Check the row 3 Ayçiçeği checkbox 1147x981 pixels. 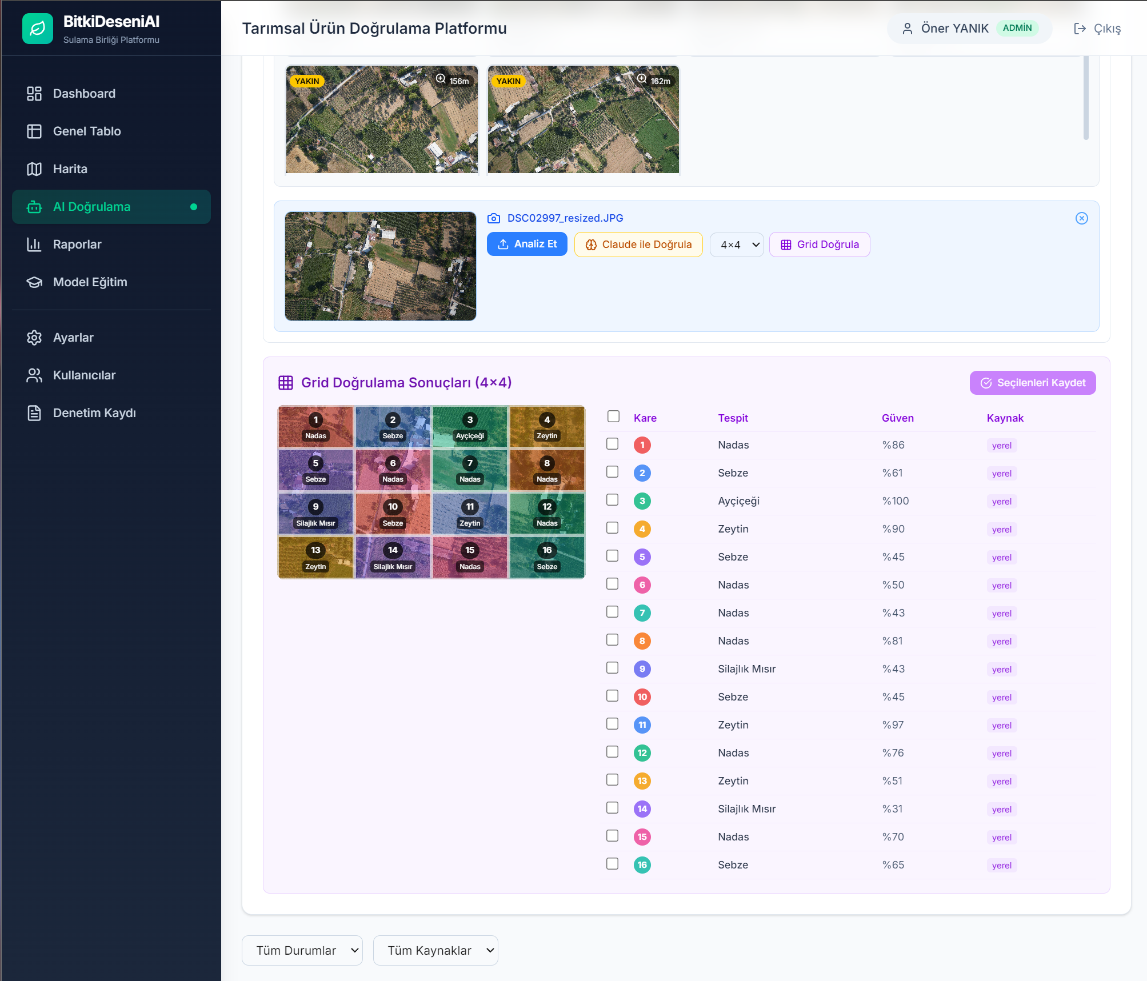[x=613, y=500]
